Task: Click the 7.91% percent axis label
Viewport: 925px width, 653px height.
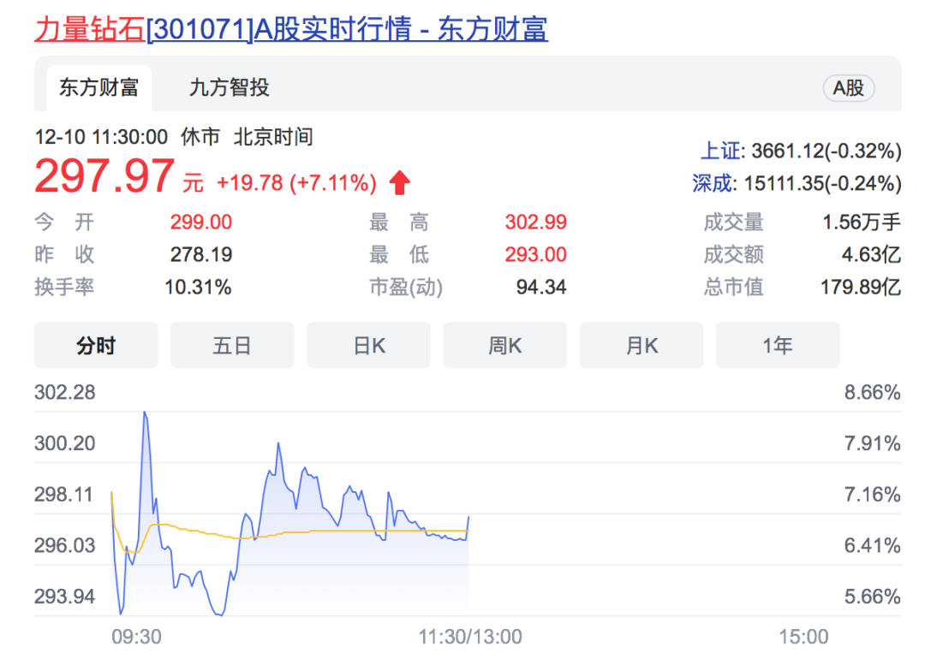Action: (x=873, y=443)
